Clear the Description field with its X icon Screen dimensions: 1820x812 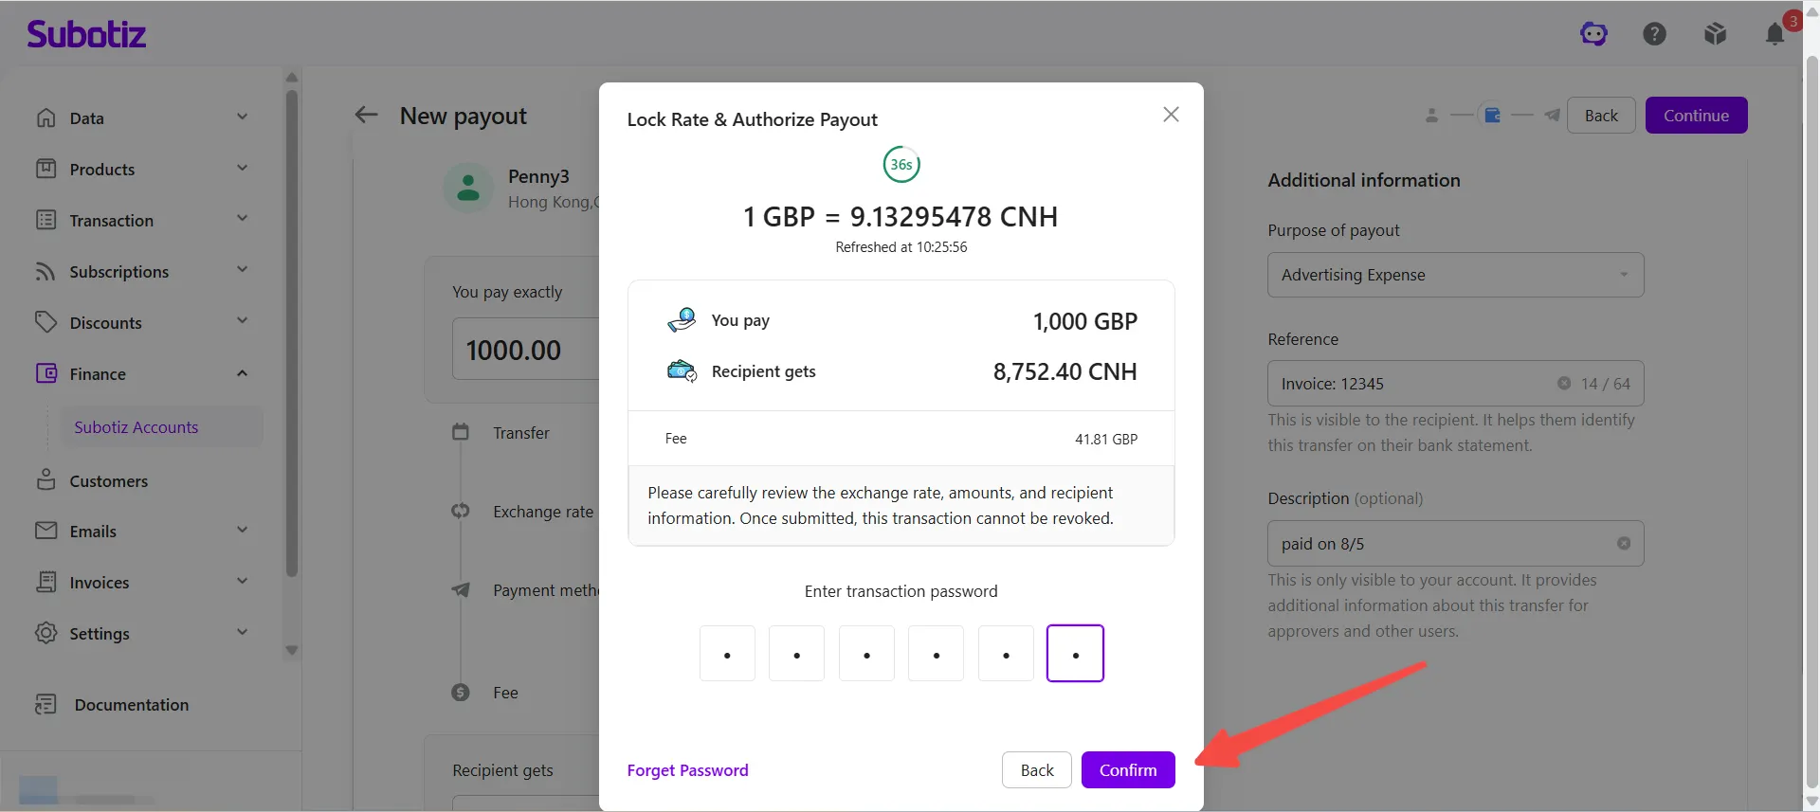(1624, 544)
